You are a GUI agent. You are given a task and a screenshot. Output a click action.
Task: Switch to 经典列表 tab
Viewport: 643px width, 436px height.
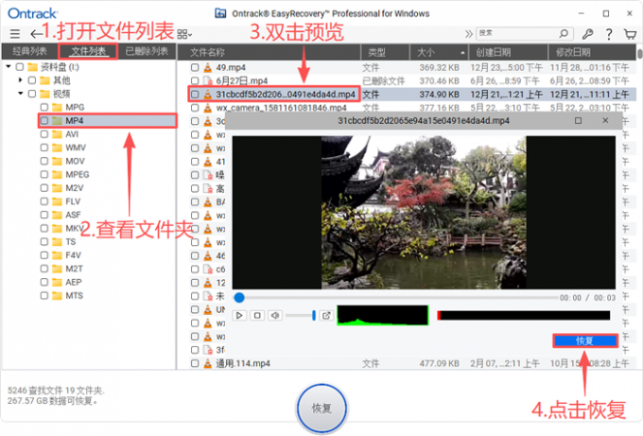29,51
